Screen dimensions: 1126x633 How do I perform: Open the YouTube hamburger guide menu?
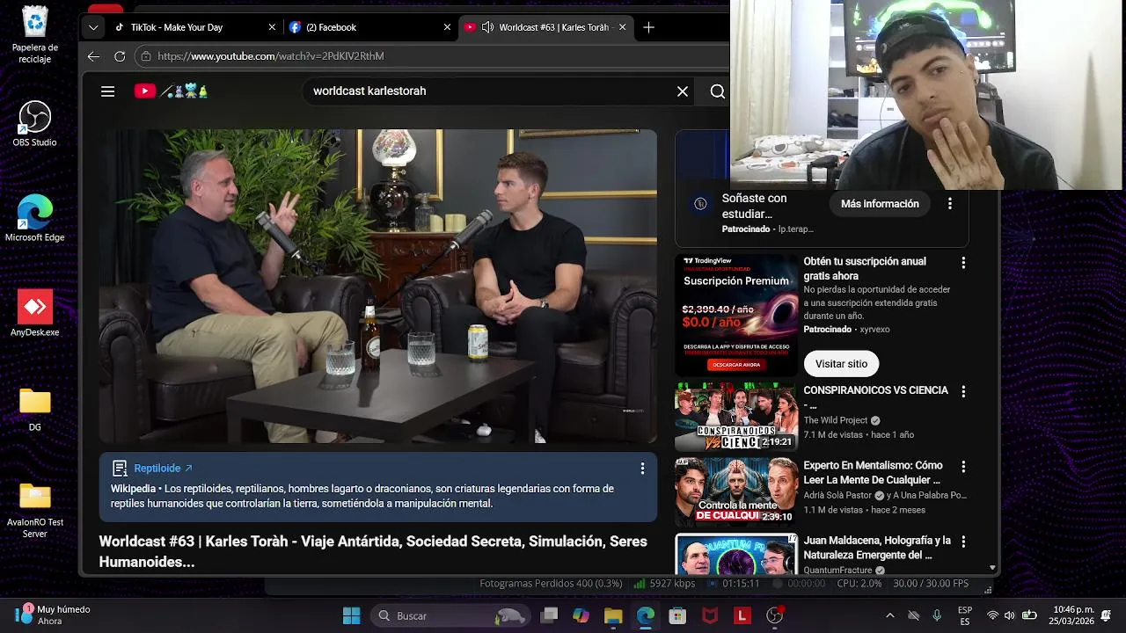click(x=107, y=91)
